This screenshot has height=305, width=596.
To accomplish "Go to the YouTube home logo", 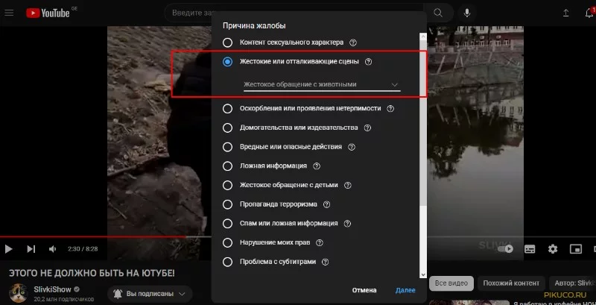I will [48, 13].
